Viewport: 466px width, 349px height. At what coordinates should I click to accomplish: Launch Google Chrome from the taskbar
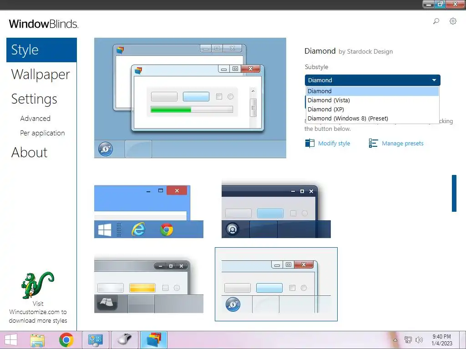(x=66, y=340)
